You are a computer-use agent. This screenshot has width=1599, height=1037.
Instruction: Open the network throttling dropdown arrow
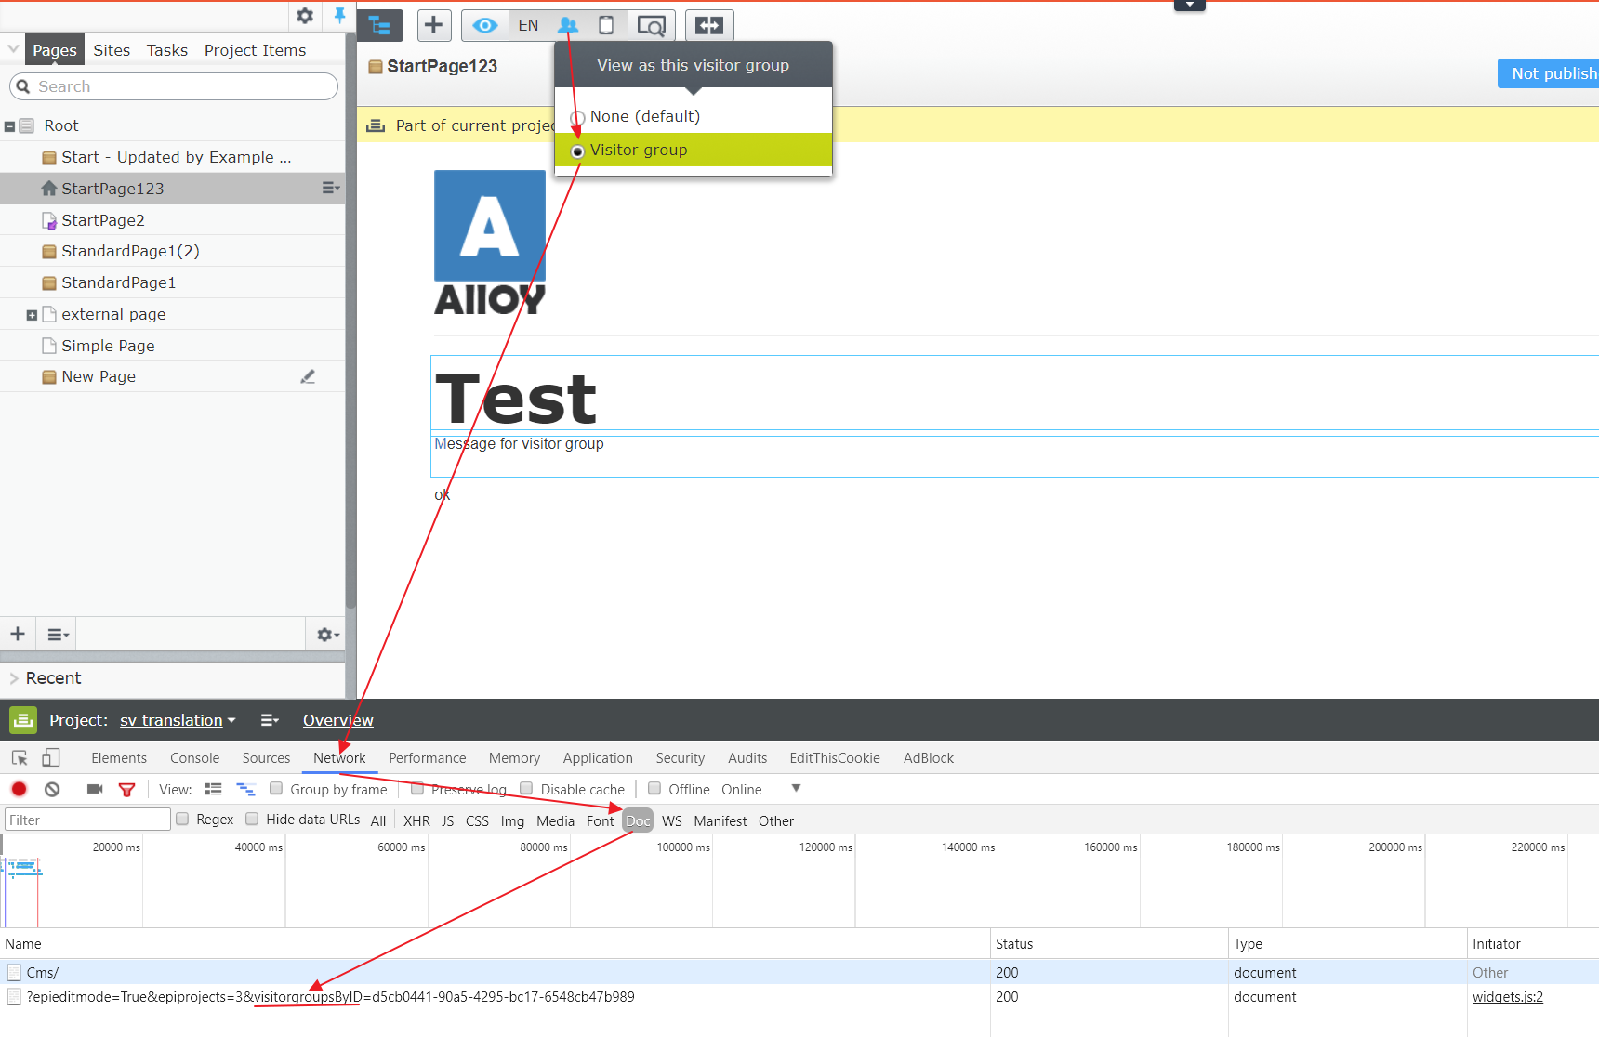click(796, 788)
